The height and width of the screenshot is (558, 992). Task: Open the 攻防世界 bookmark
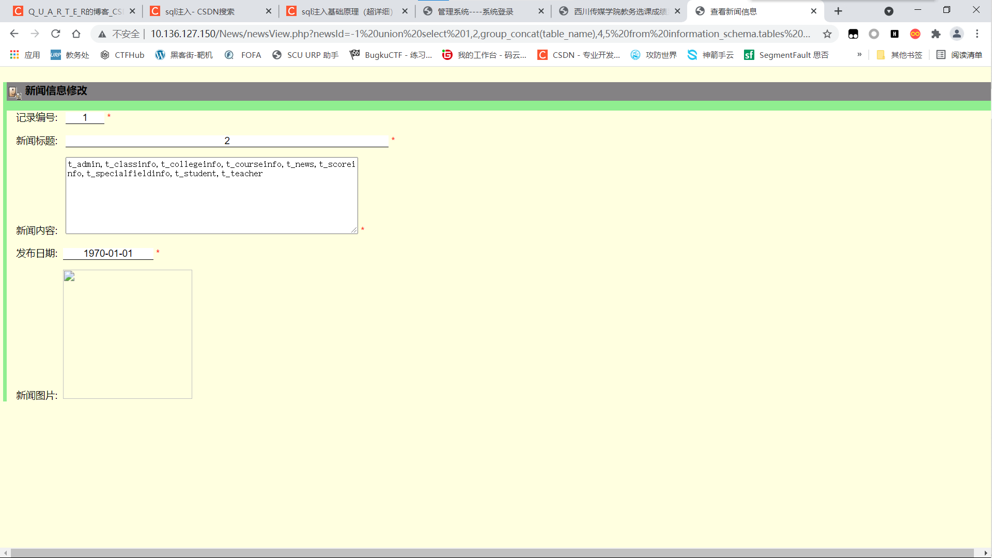coord(654,55)
